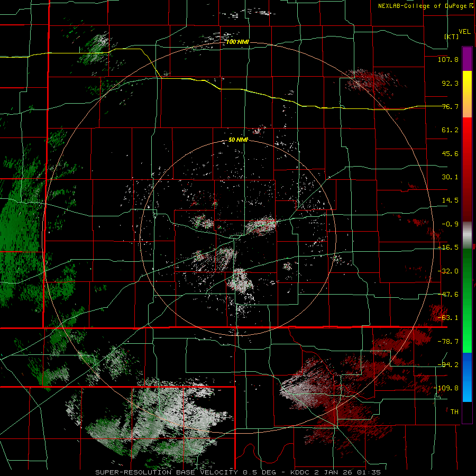Select the 107.8 velocity scale value

click(448, 59)
